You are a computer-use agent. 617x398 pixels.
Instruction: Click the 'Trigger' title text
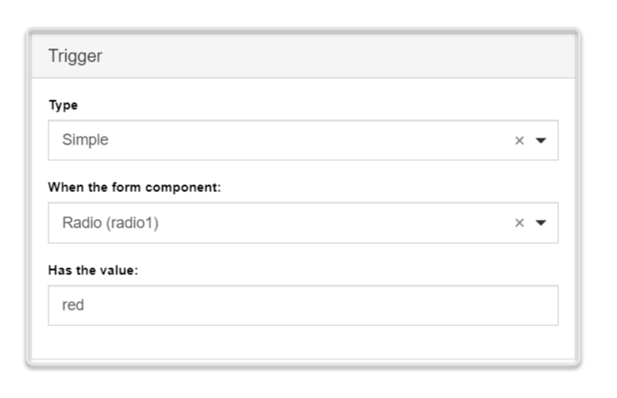point(75,56)
